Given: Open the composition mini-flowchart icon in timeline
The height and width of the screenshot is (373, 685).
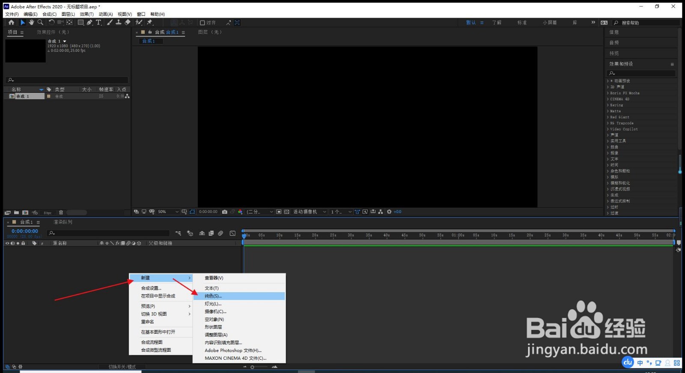Looking at the screenshot, I should (x=178, y=233).
